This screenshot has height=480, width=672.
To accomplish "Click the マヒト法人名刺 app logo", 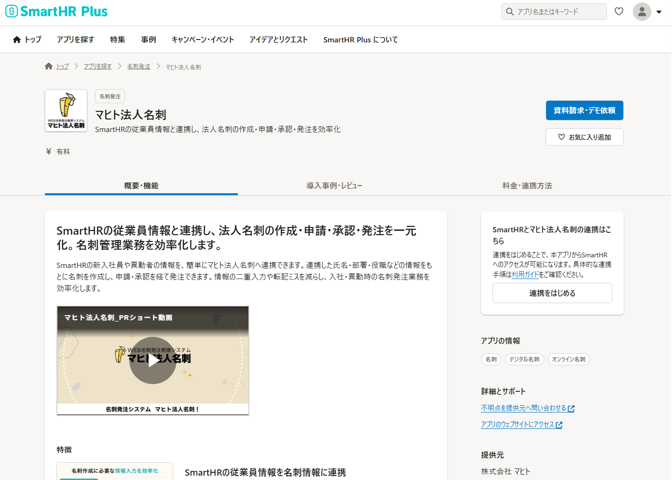I will [66, 110].
